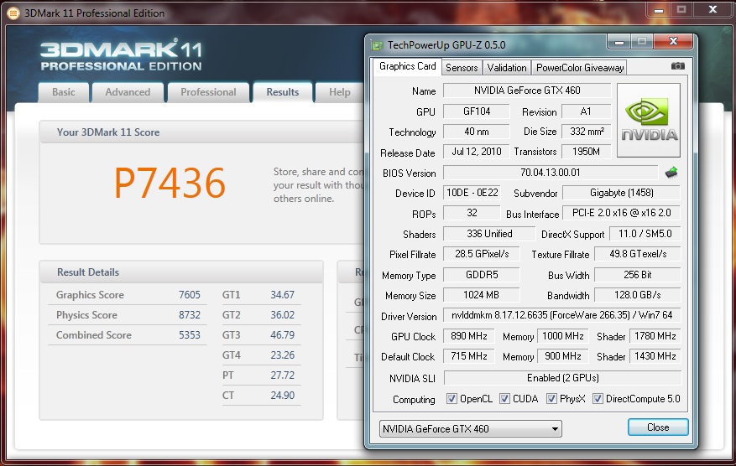This screenshot has height=466, width=736.
Task: Open the Professional tab in 3DMark
Action: click(x=208, y=92)
